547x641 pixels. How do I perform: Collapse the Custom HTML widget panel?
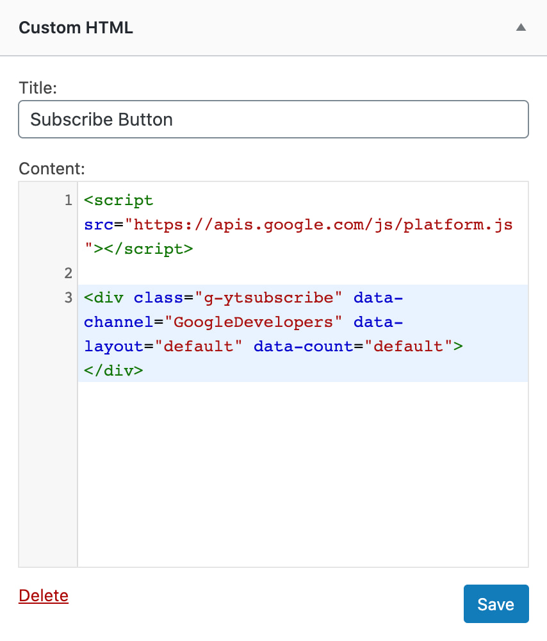pyautogui.click(x=521, y=28)
